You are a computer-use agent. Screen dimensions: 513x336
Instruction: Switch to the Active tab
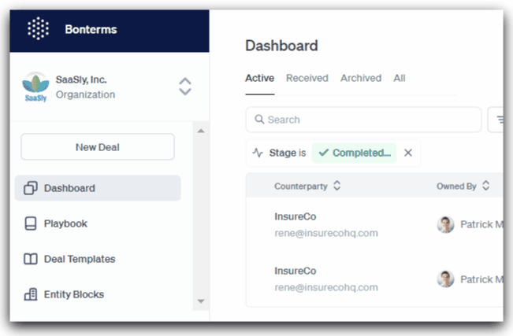coord(260,78)
